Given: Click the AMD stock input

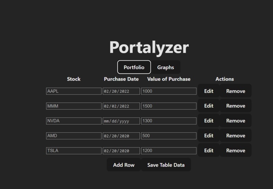Looking at the screenshot, I should pyautogui.click(x=73, y=136).
